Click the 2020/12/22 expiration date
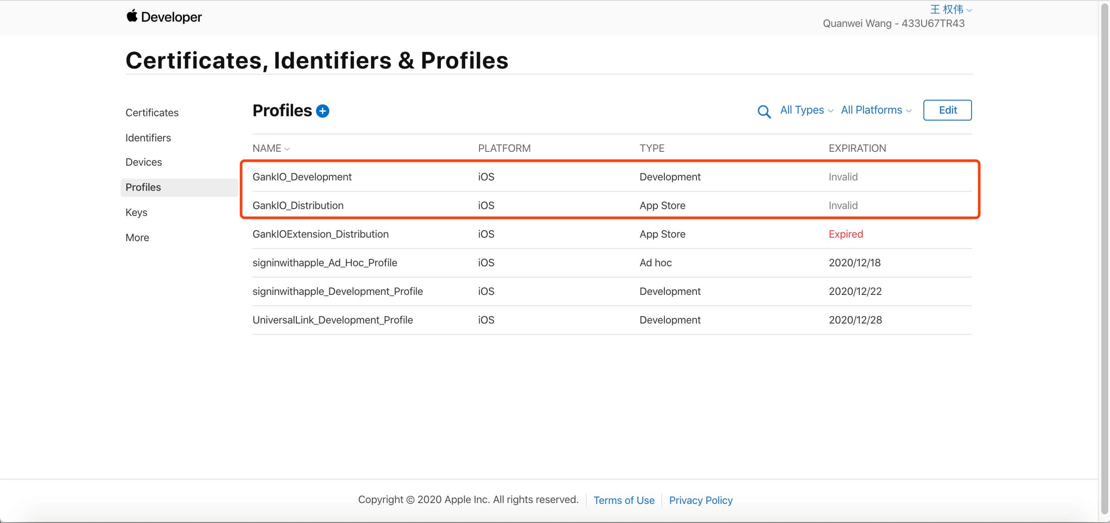This screenshot has height=523, width=1110. coord(855,291)
